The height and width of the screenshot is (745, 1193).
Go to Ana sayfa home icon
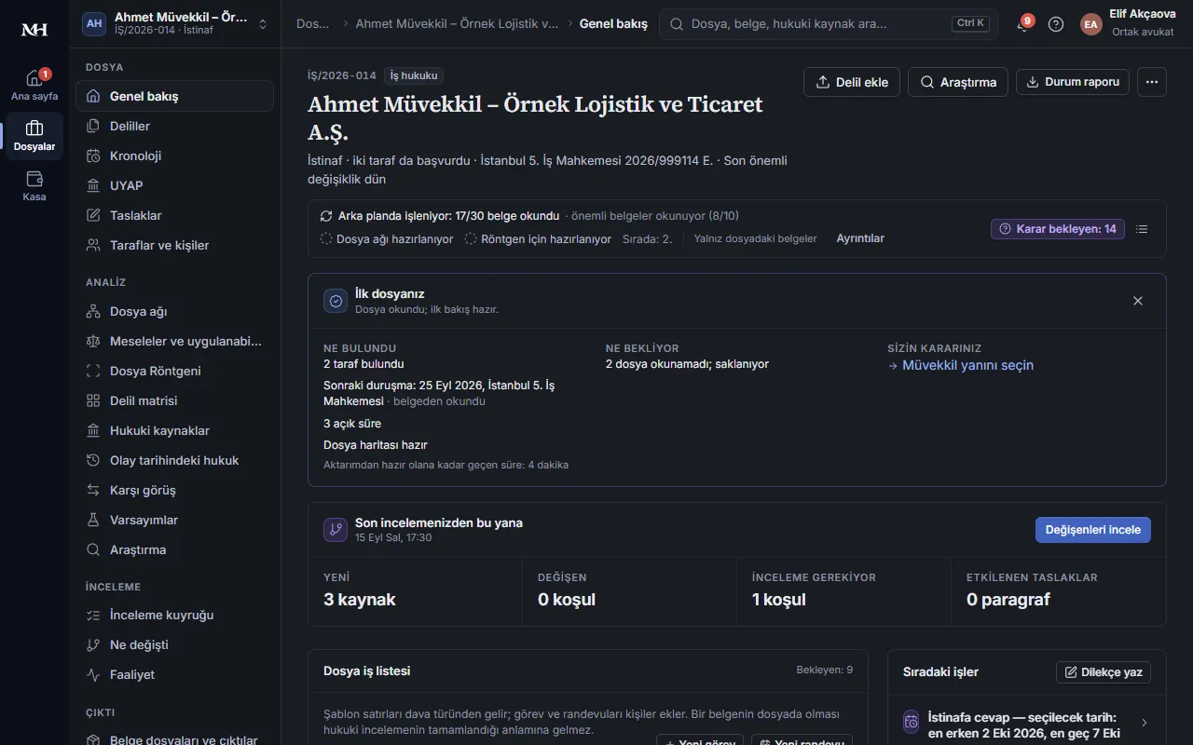click(x=34, y=86)
